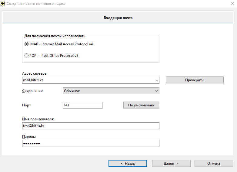
Task: Open the Соединение connection type dropdown
Action: tap(111, 91)
